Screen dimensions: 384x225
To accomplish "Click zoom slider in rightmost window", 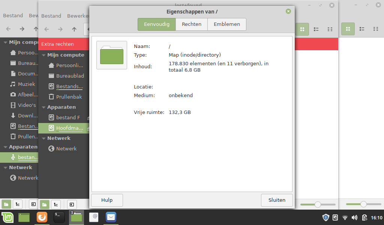I will click(x=363, y=204).
